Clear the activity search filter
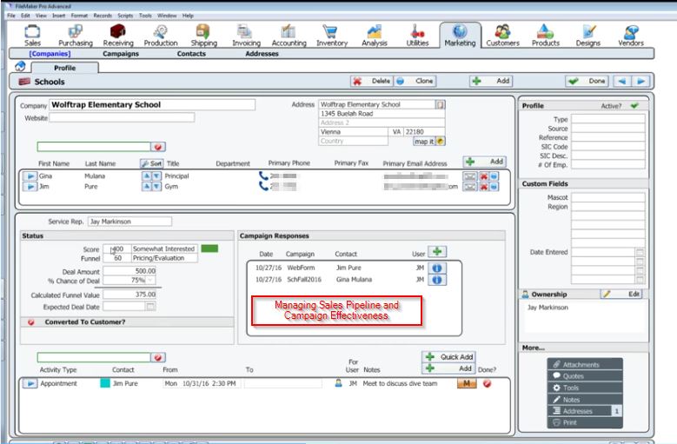 coord(158,357)
